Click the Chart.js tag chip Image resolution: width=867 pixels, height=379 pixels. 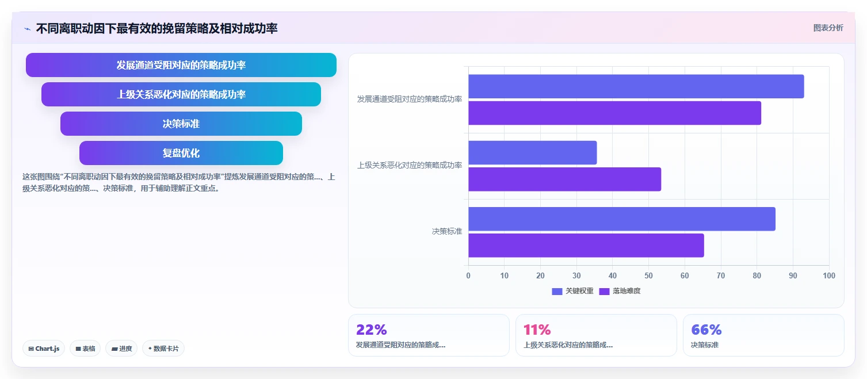(44, 349)
